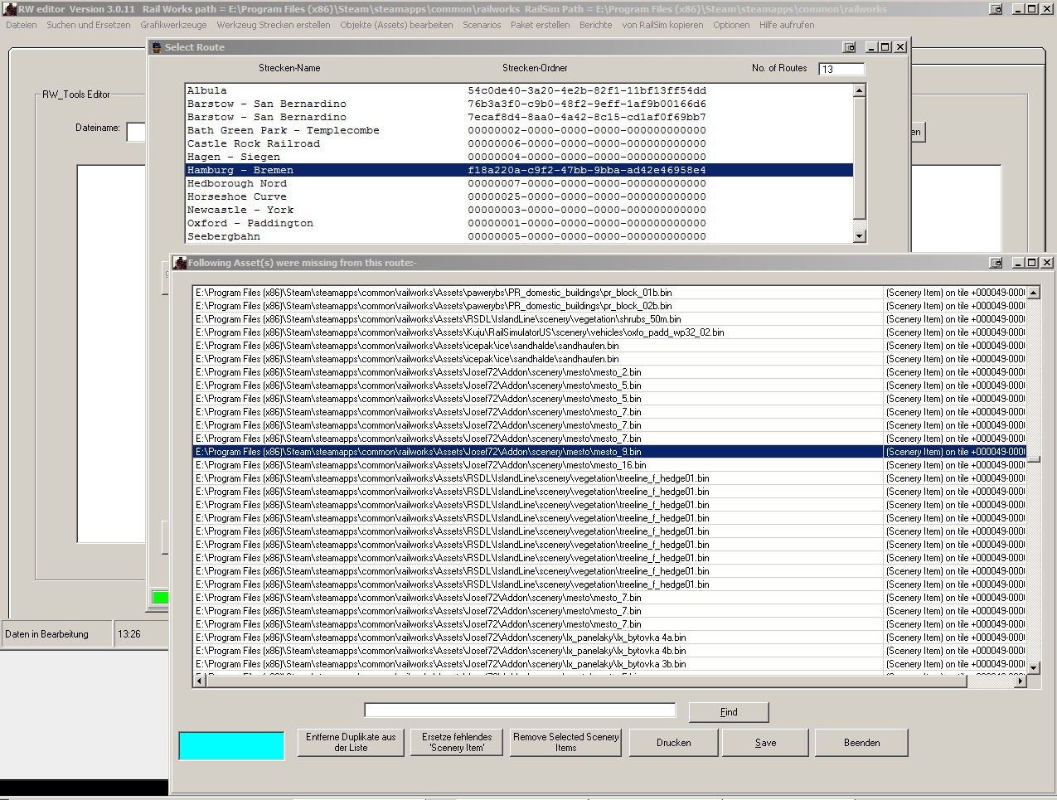Click the route list scroll up arrow
Viewport: 1057px width, 800px height.
(859, 90)
